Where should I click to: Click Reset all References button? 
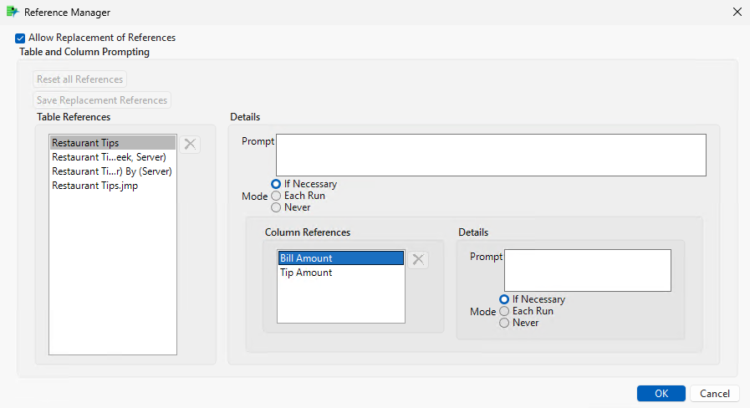(80, 79)
